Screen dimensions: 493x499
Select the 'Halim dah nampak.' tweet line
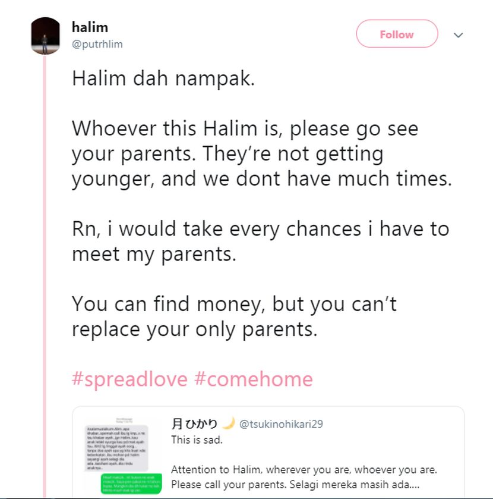pyautogui.click(x=163, y=79)
